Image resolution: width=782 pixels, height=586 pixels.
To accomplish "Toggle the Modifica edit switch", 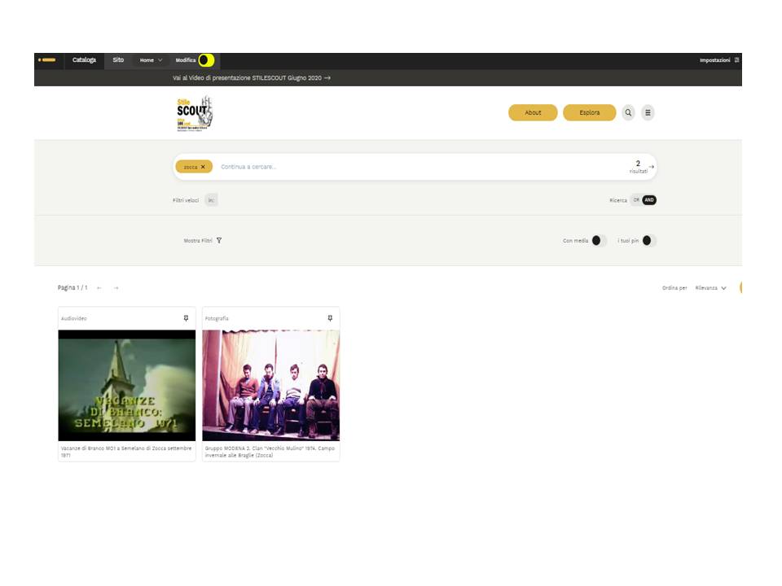I will tap(206, 60).
